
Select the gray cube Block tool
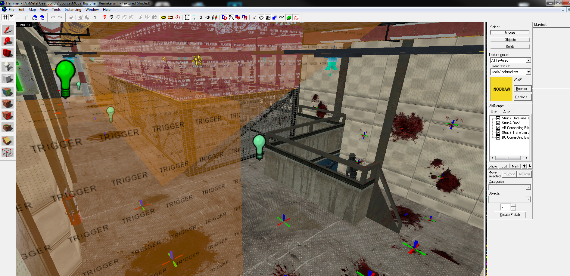click(x=8, y=79)
